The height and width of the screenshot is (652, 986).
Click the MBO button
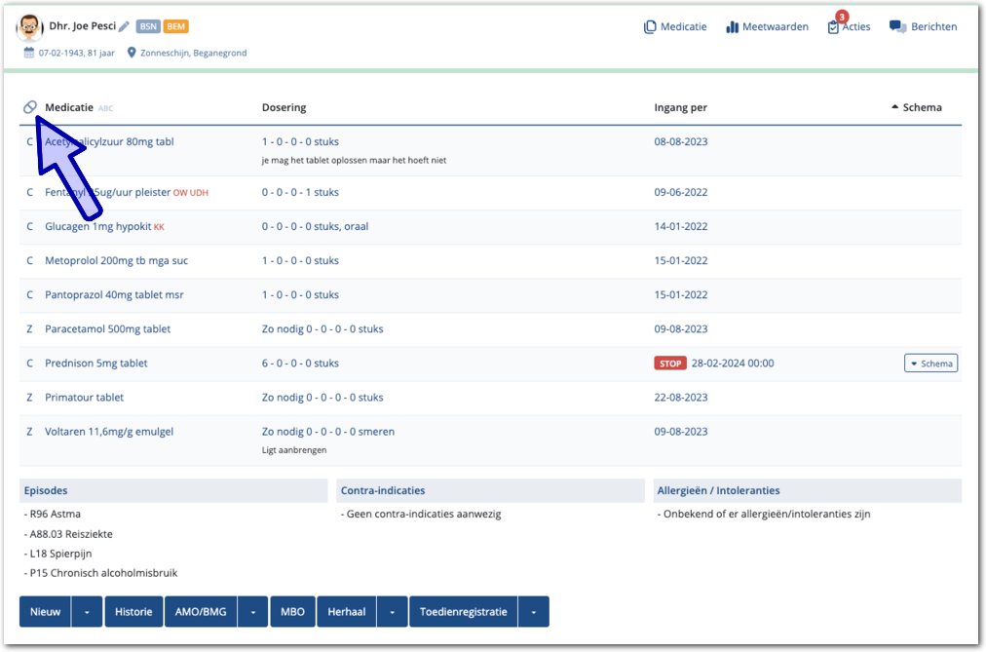point(292,612)
